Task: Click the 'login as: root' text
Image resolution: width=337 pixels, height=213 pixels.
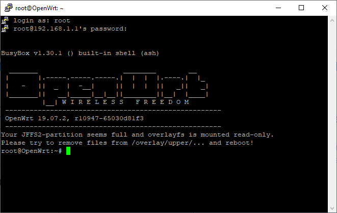Action: 42,20
